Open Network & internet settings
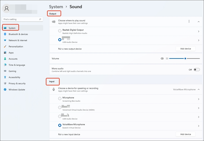This screenshot has width=204, height=141. pos(18,40)
